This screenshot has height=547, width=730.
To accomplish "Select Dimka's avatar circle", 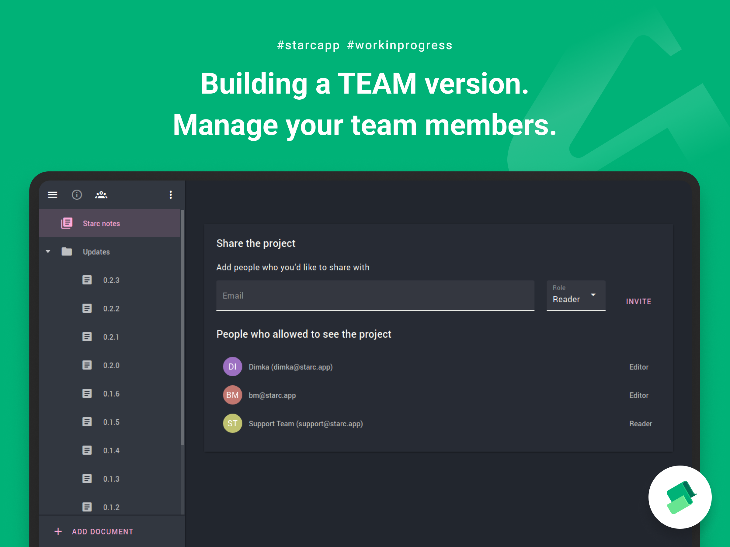I will [x=232, y=366].
